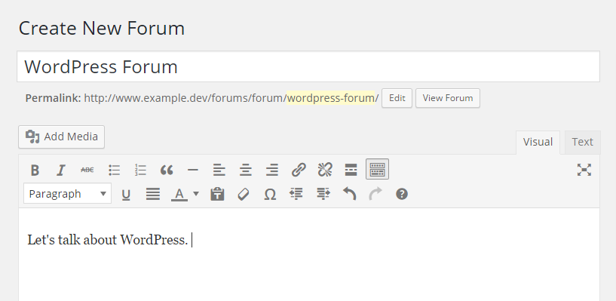This screenshot has width=616, height=301.
Task: Click the Add Media button
Action: point(61,137)
